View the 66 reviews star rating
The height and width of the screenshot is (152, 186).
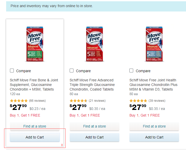point(19,101)
